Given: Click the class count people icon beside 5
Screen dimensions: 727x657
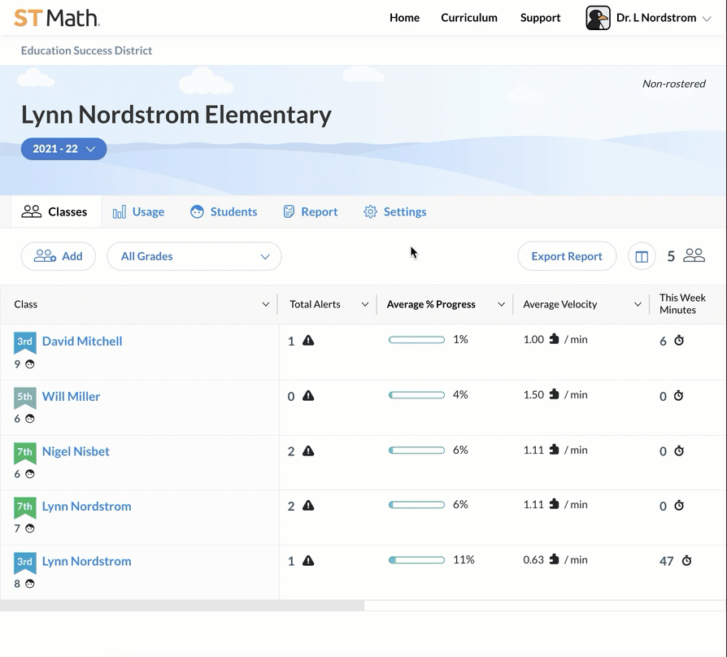Looking at the screenshot, I should tap(694, 255).
